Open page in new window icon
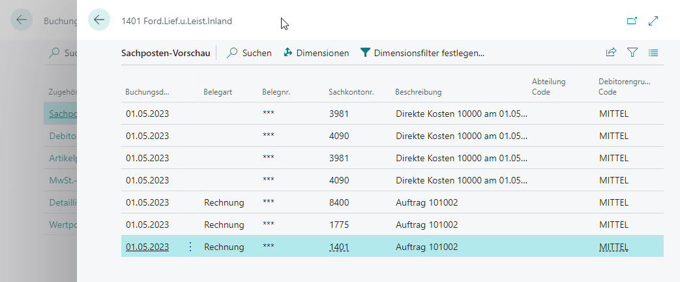Viewport: 680px width, 282px height. pos(632,20)
